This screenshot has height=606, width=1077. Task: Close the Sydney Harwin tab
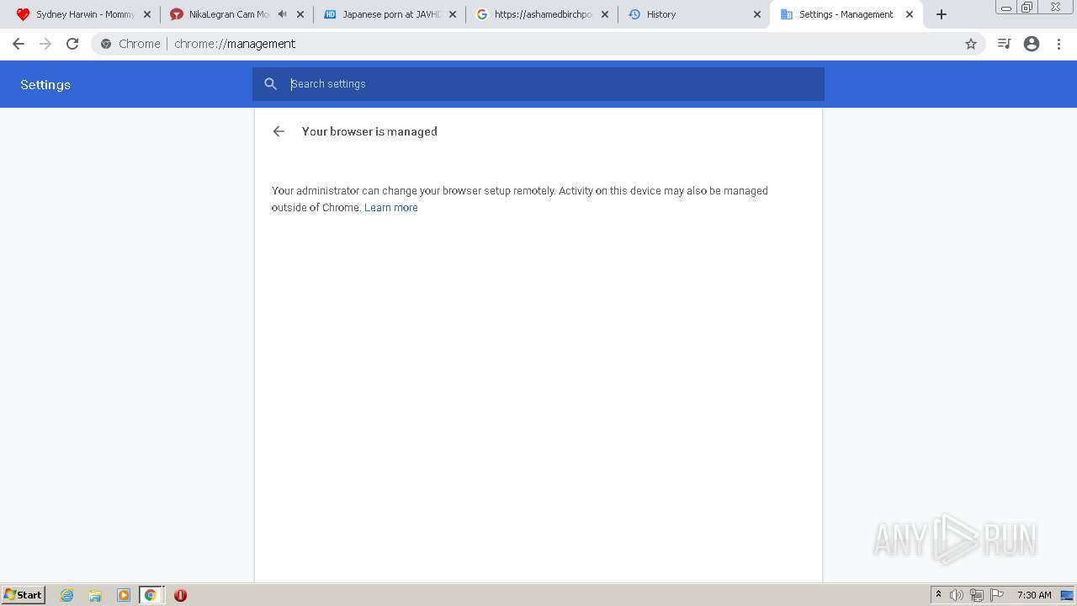pos(147,14)
